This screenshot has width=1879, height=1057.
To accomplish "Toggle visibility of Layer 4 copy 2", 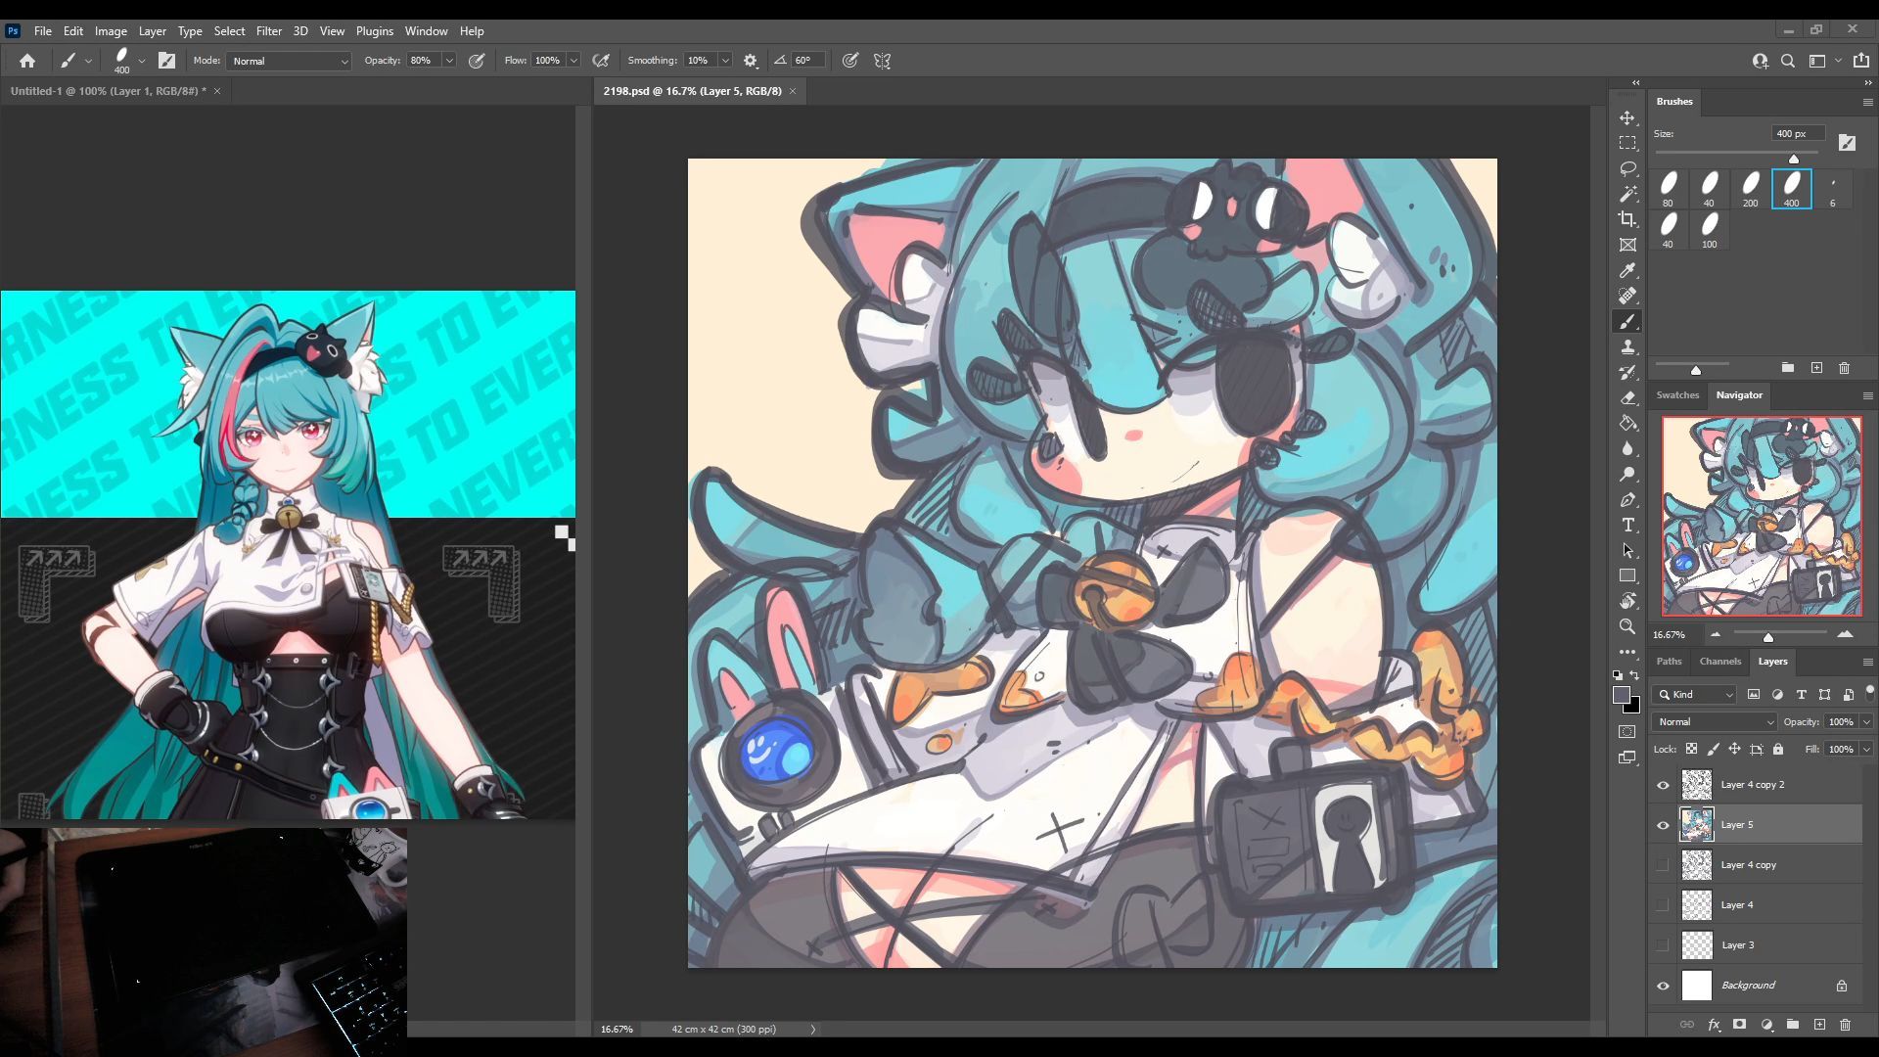I will click(1663, 785).
